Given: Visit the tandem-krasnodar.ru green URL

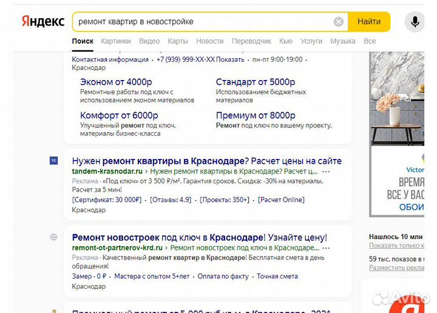Looking at the screenshot, I should (107, 171).
